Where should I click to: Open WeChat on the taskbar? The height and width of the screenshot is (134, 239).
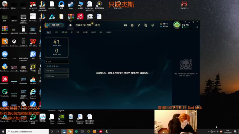[x=70, y=131]
